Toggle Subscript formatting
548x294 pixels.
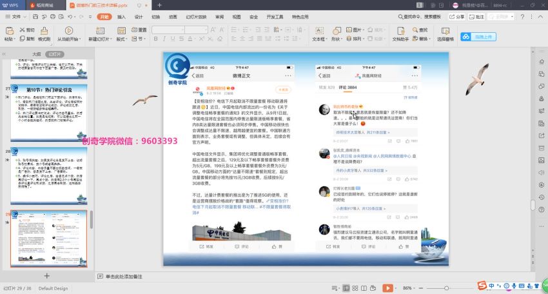click(x=210, y=39)
